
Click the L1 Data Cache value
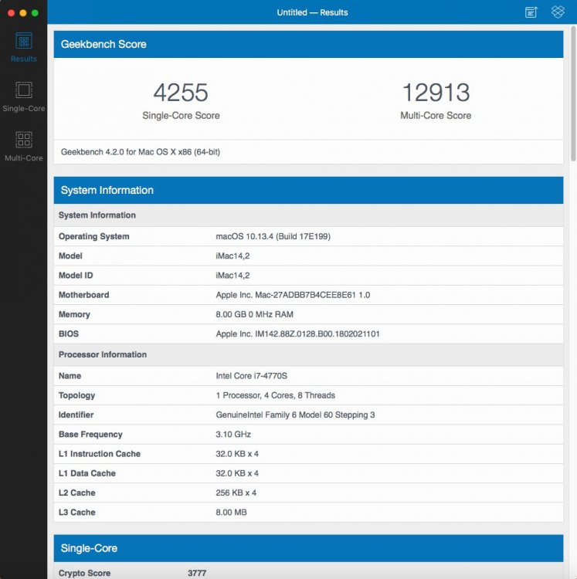(237, 473)
